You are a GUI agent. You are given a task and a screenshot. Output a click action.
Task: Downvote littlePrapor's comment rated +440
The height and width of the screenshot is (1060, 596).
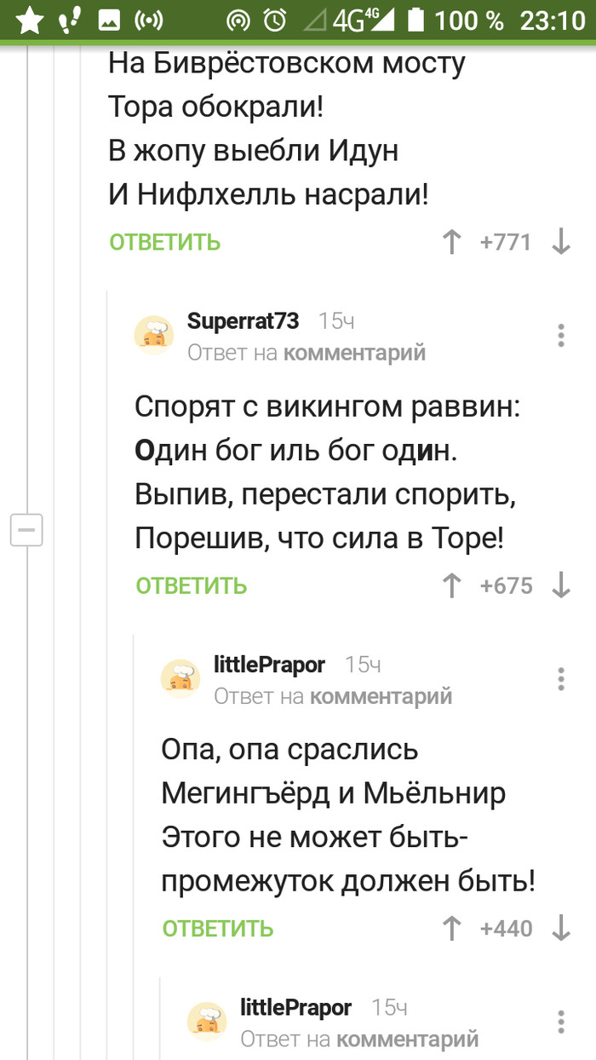[x=561, y=928]
